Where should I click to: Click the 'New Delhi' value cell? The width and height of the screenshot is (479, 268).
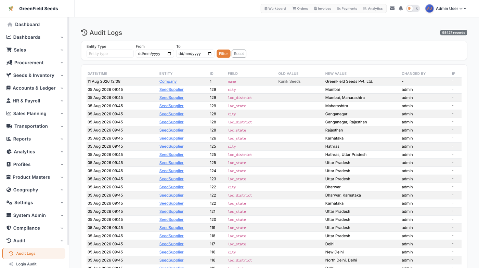tap(334, 252)
